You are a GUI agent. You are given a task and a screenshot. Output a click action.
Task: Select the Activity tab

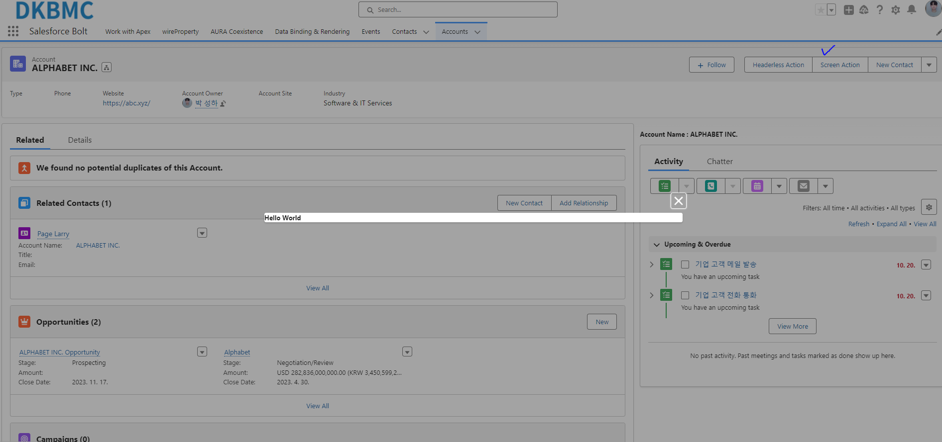(669, 162)
